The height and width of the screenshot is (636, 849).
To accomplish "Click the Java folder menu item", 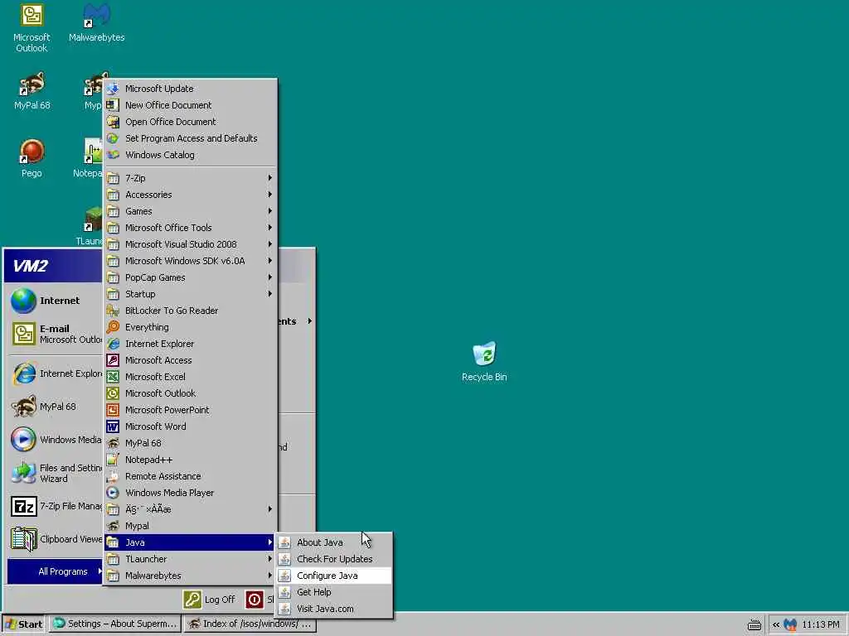I will 190,542.
